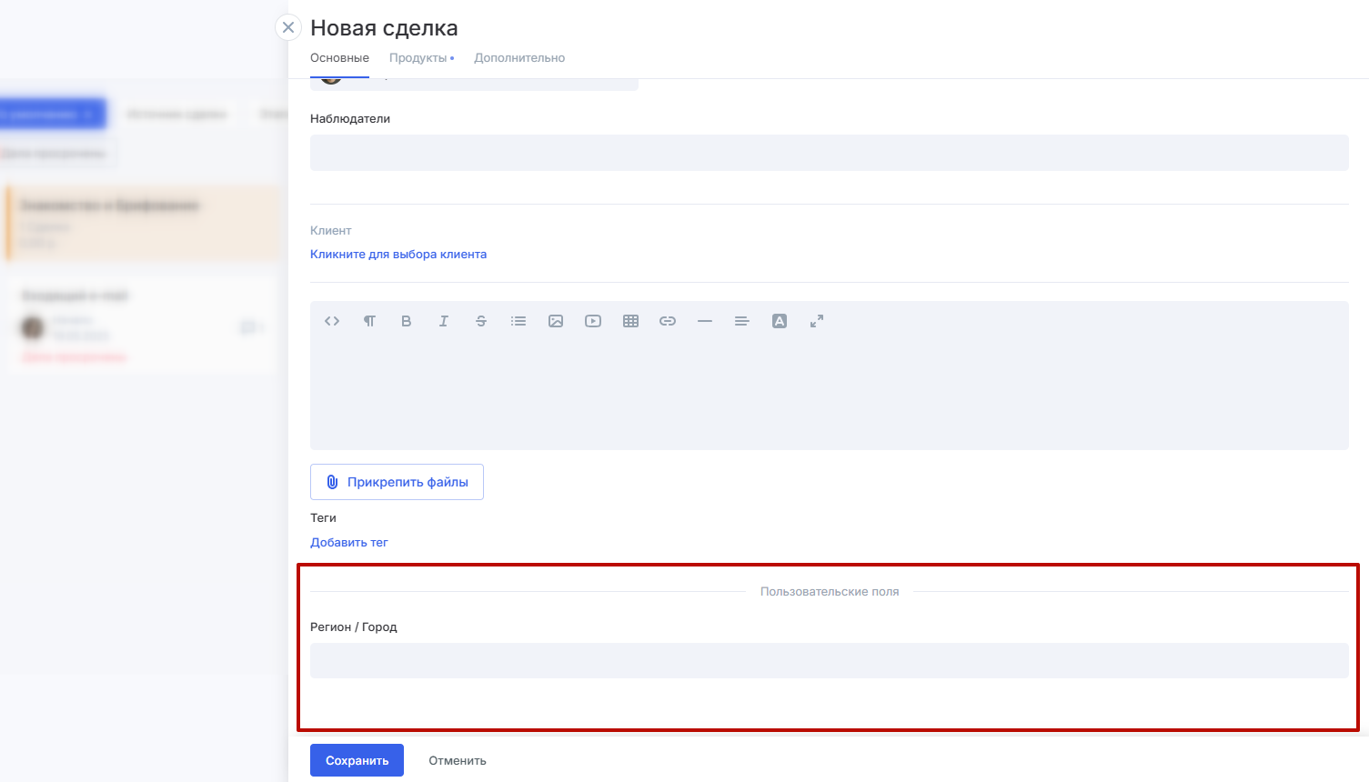Apply italic formatting
This screenshot has height=782, width=1369.
[x=444, y=321]
